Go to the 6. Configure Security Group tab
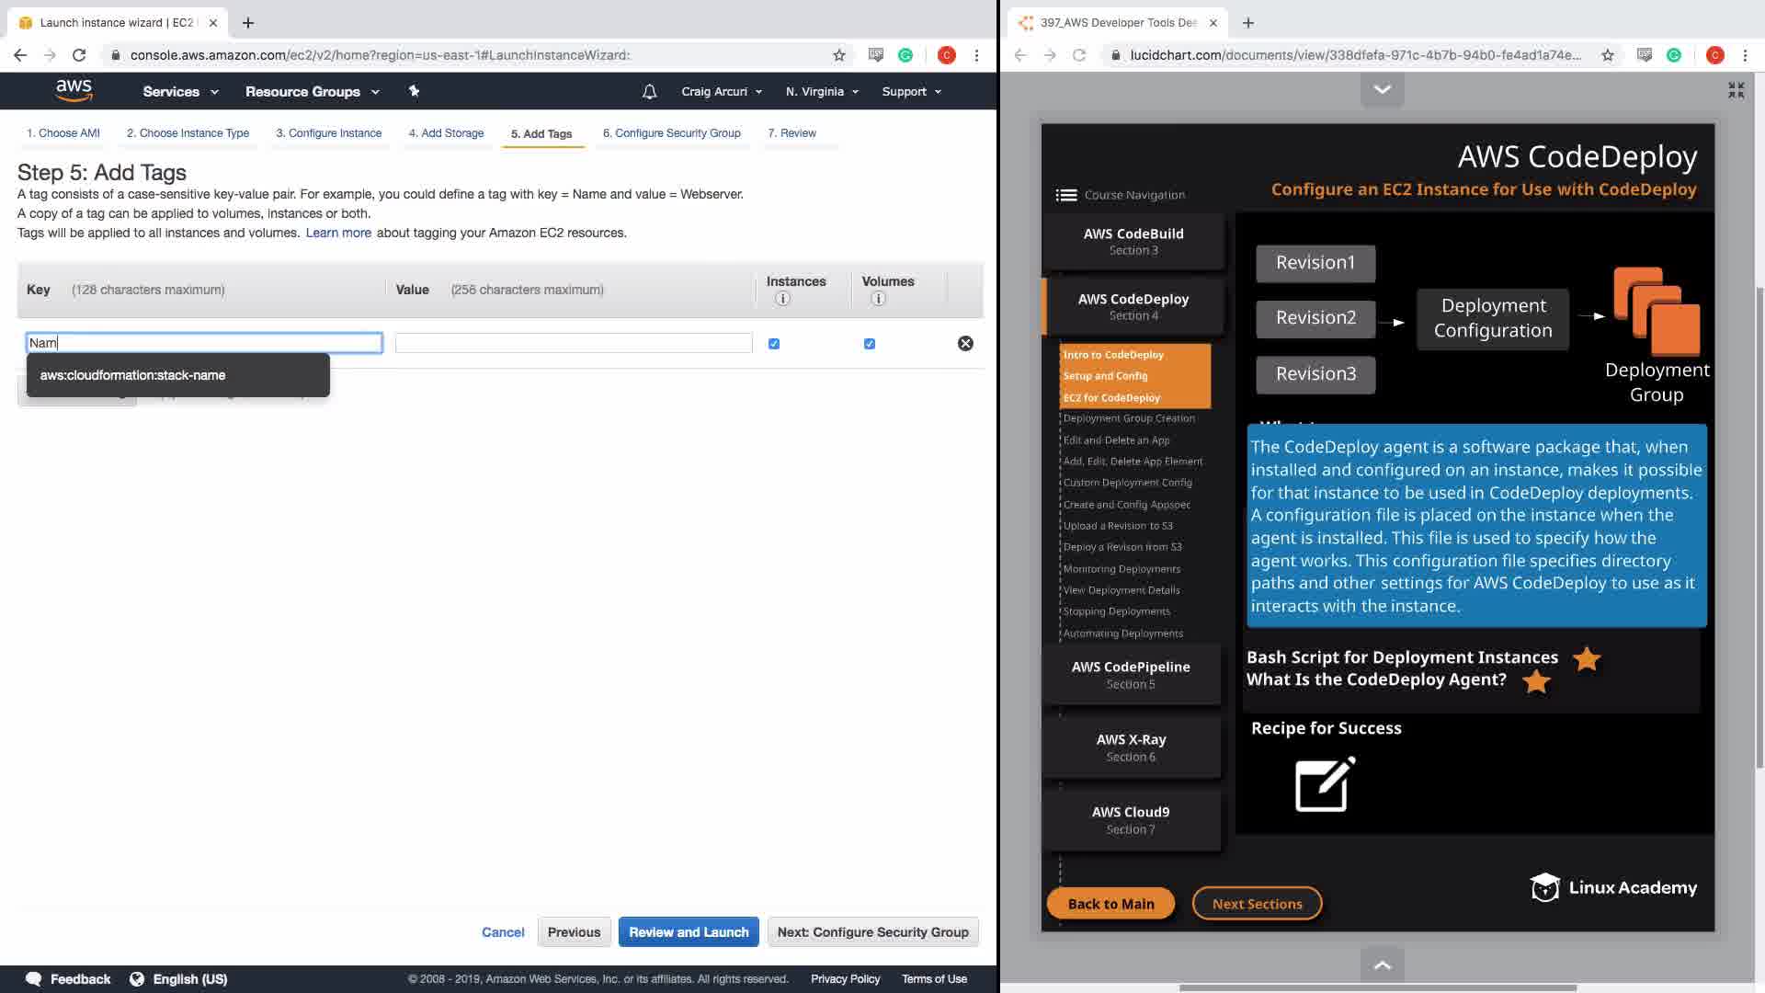 (671, 133)
